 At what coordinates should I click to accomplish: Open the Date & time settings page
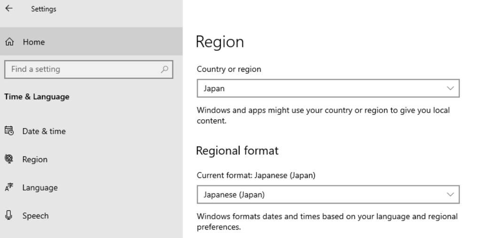(44, 131)
